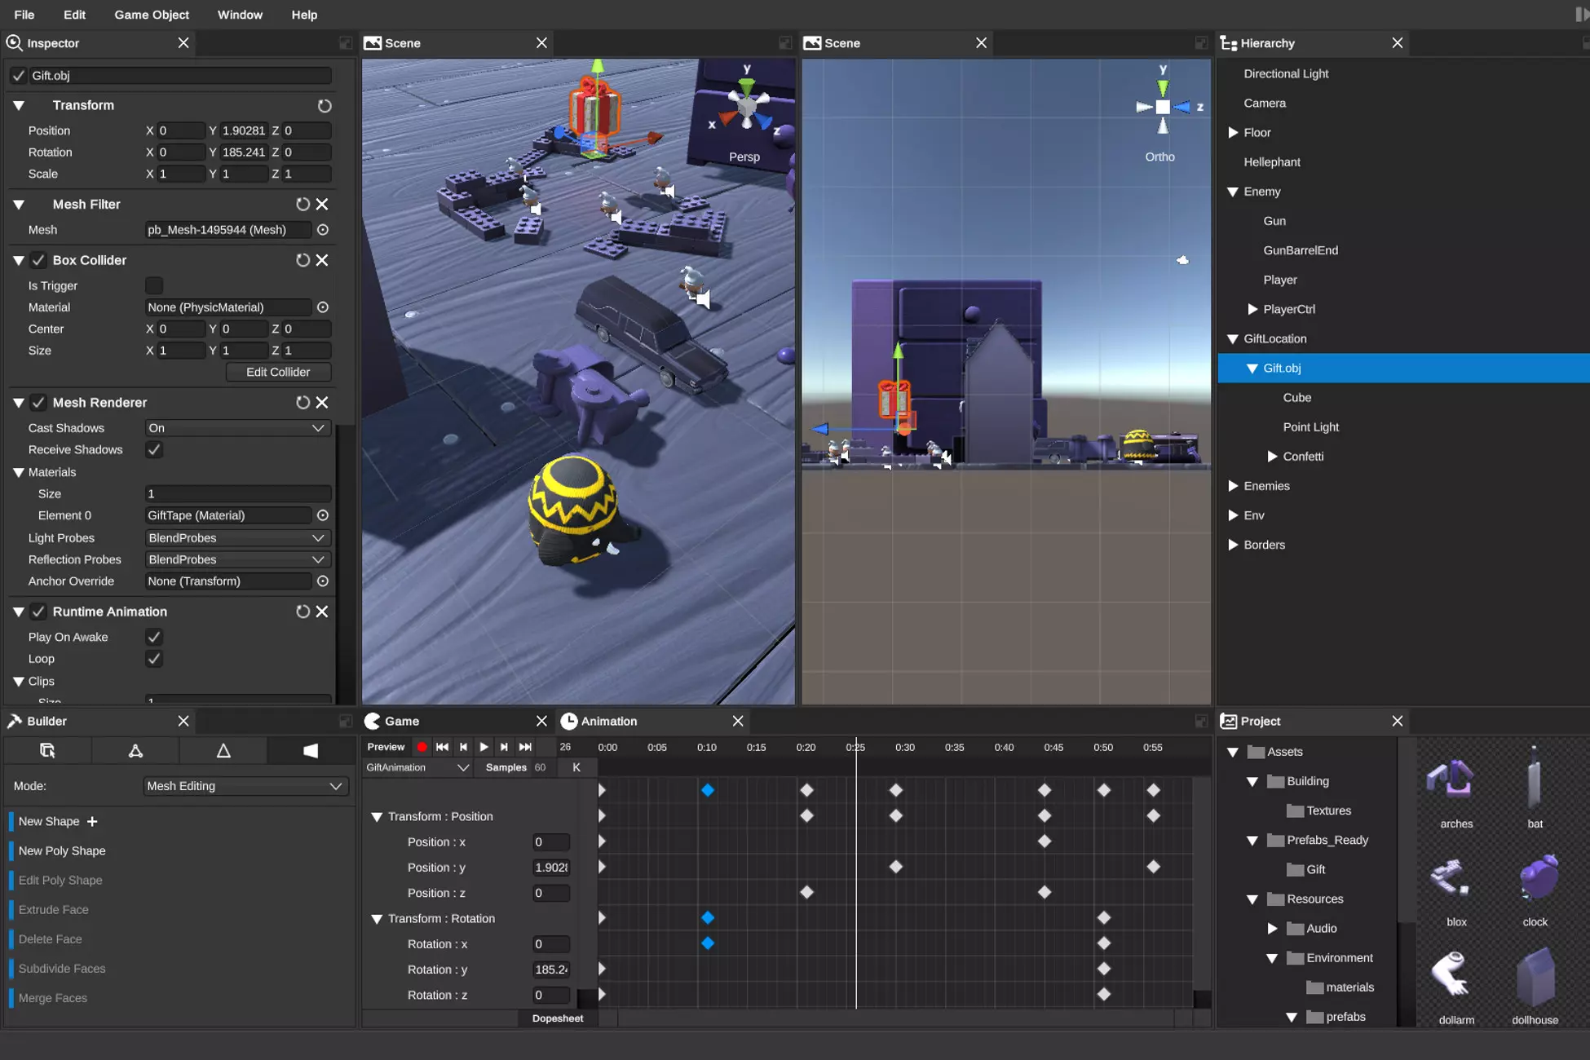Image resolution: width=1590 pixels, height=1060 pixels.
Task: Click the Edit Collider button in Inspector
Action: tap(278, 372)
